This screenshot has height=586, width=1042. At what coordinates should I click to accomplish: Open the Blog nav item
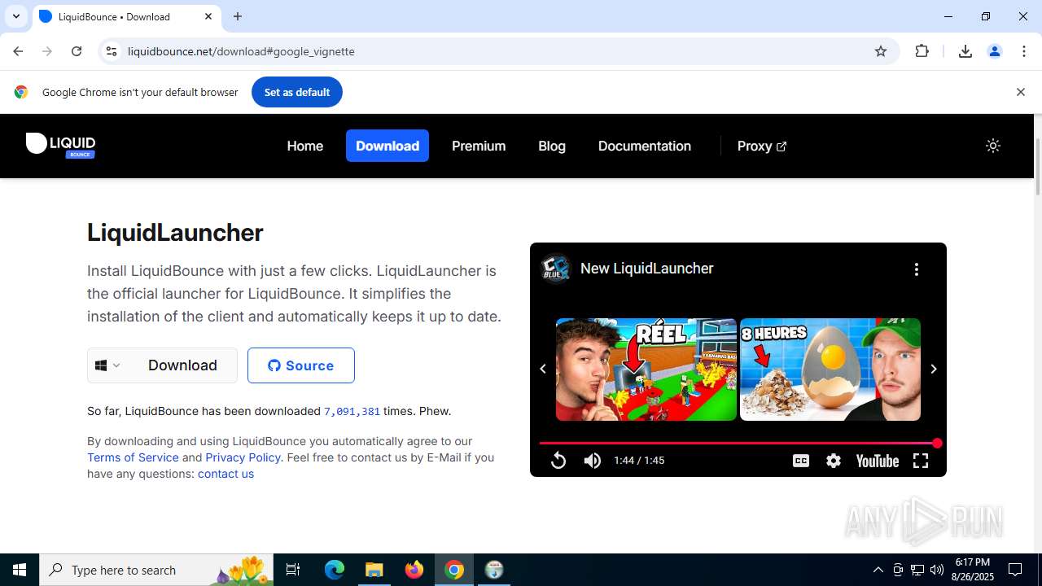(x=552, y=146)
